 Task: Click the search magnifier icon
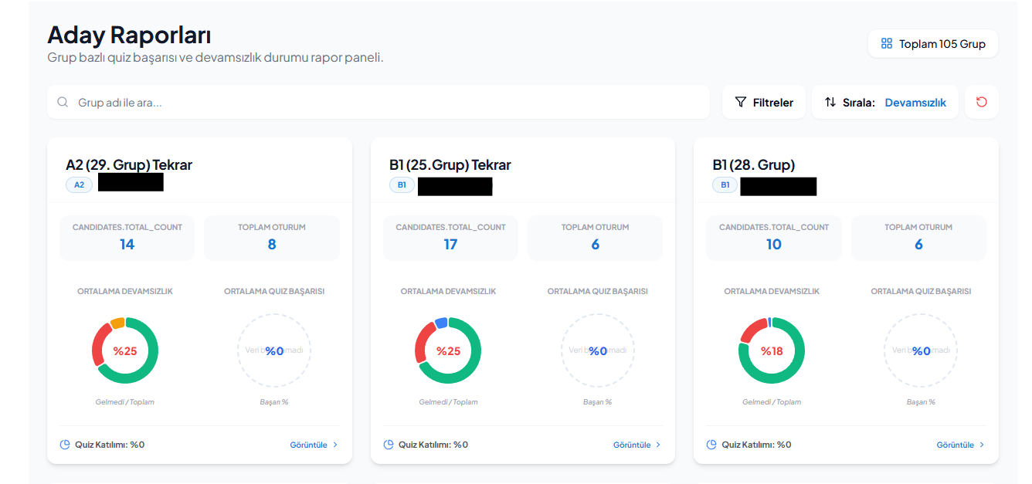pyautogui.click(x=63, y=102)
